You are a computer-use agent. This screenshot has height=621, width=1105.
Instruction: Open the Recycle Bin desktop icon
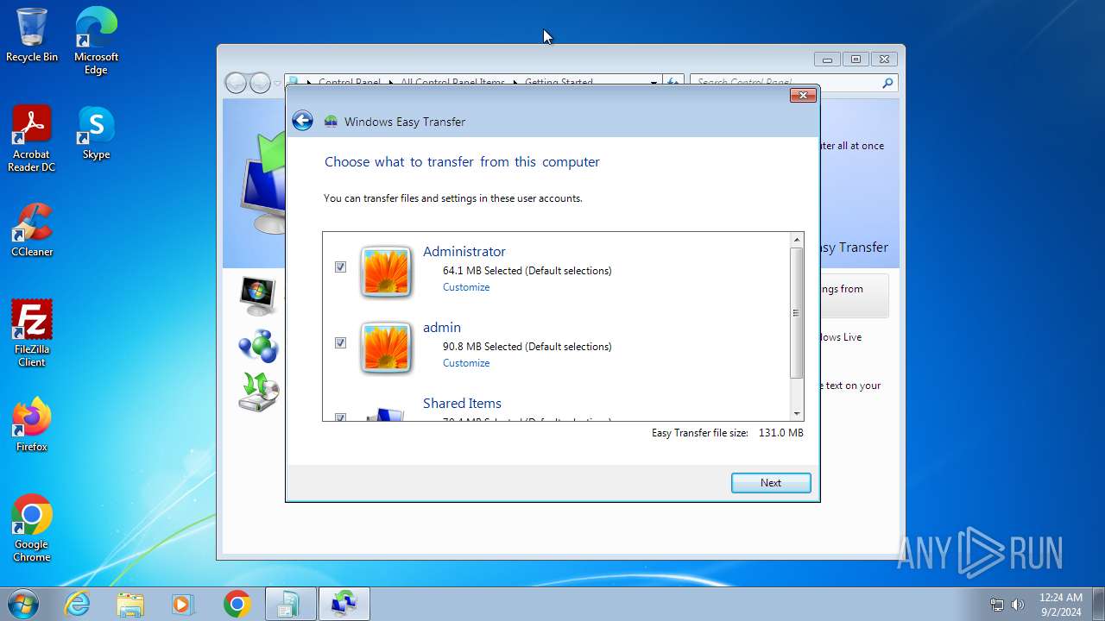[32, 34]
